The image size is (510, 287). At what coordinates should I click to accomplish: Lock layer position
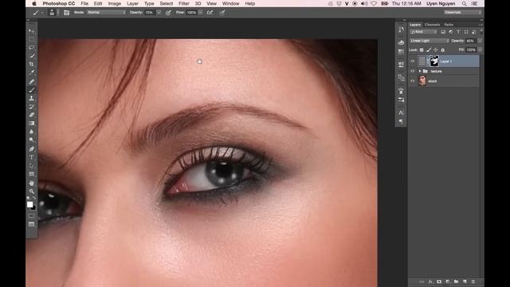coord(436,49)
